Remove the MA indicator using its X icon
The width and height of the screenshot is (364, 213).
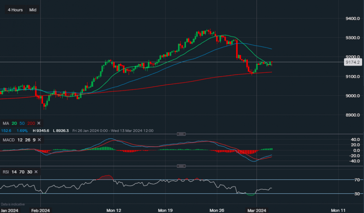coord(39,123)
